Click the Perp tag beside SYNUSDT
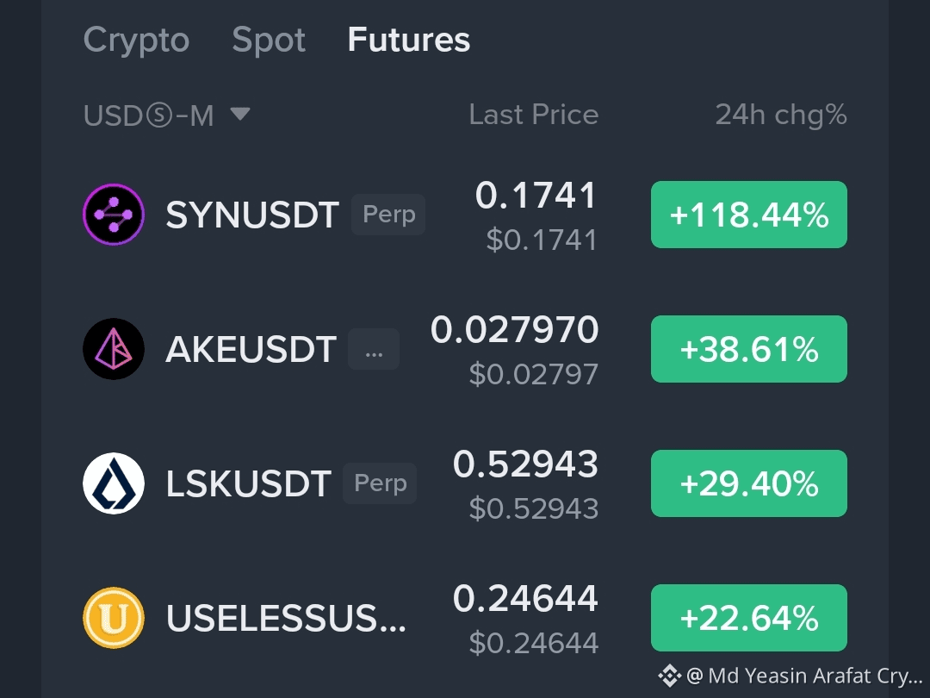 (x=388, y=215)
